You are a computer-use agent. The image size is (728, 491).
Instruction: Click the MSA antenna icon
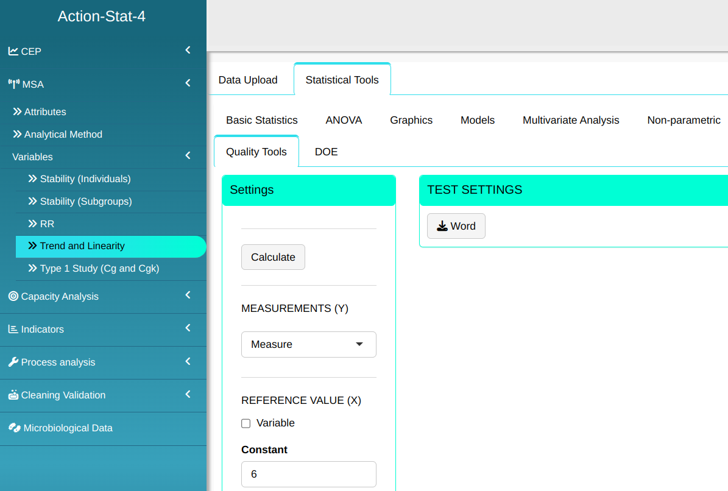tap(13, 84)
